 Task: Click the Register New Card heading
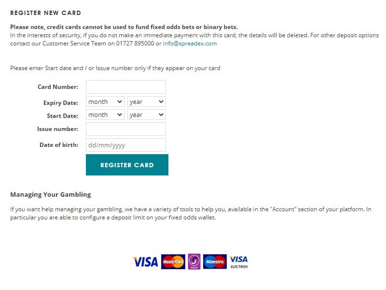tap(45, 13)
